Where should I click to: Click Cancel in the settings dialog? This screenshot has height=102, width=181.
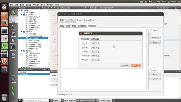tap(125, 65)
